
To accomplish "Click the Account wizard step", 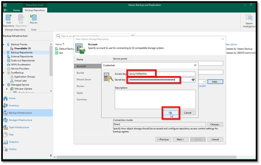I will click(x=81, y=66).
